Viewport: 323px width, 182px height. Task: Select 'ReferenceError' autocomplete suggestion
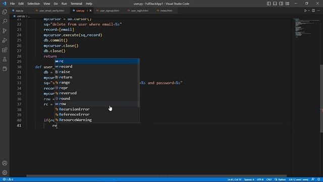97,115
